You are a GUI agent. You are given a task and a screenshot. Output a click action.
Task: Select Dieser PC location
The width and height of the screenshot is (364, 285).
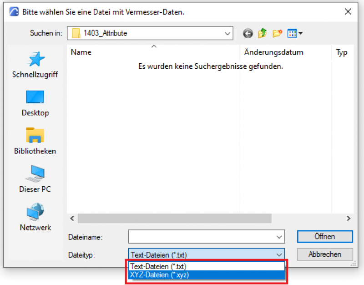point(35,179)
